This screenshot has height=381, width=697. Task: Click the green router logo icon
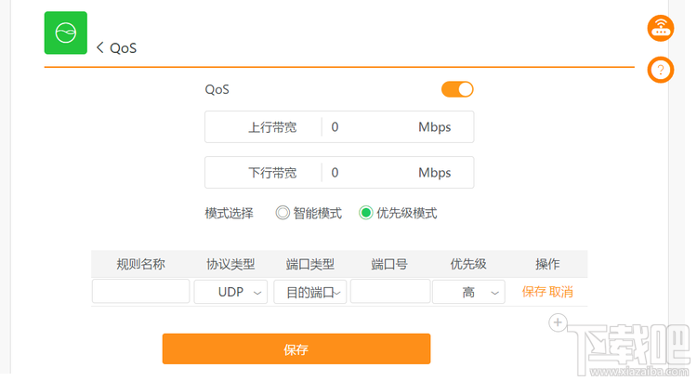coord(66,33)
